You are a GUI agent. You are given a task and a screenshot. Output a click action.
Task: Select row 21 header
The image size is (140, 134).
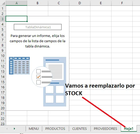(x=3, y=113)
